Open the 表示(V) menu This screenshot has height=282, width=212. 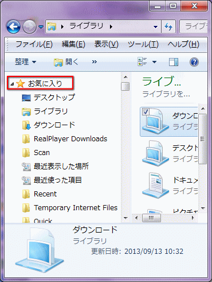pyautogui.click(x=107, y=44)
